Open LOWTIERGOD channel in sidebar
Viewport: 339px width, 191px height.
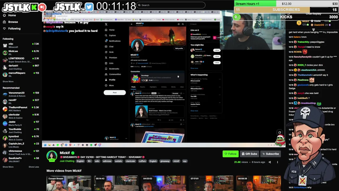[21, 60]
